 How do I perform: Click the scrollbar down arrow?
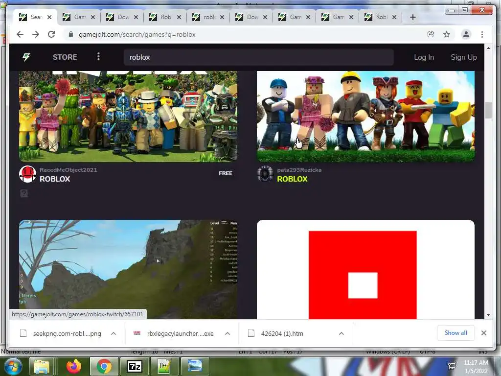(x=488, y=315)
